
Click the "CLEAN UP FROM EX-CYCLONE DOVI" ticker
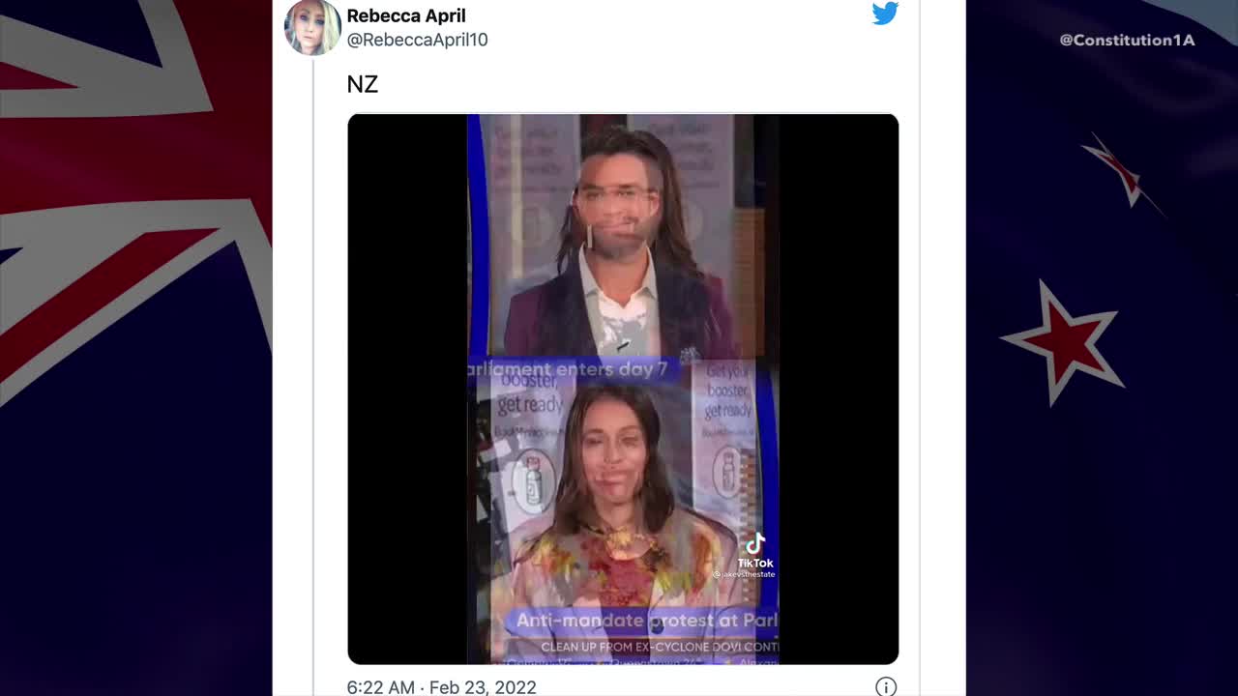click(x=660, y=647)
